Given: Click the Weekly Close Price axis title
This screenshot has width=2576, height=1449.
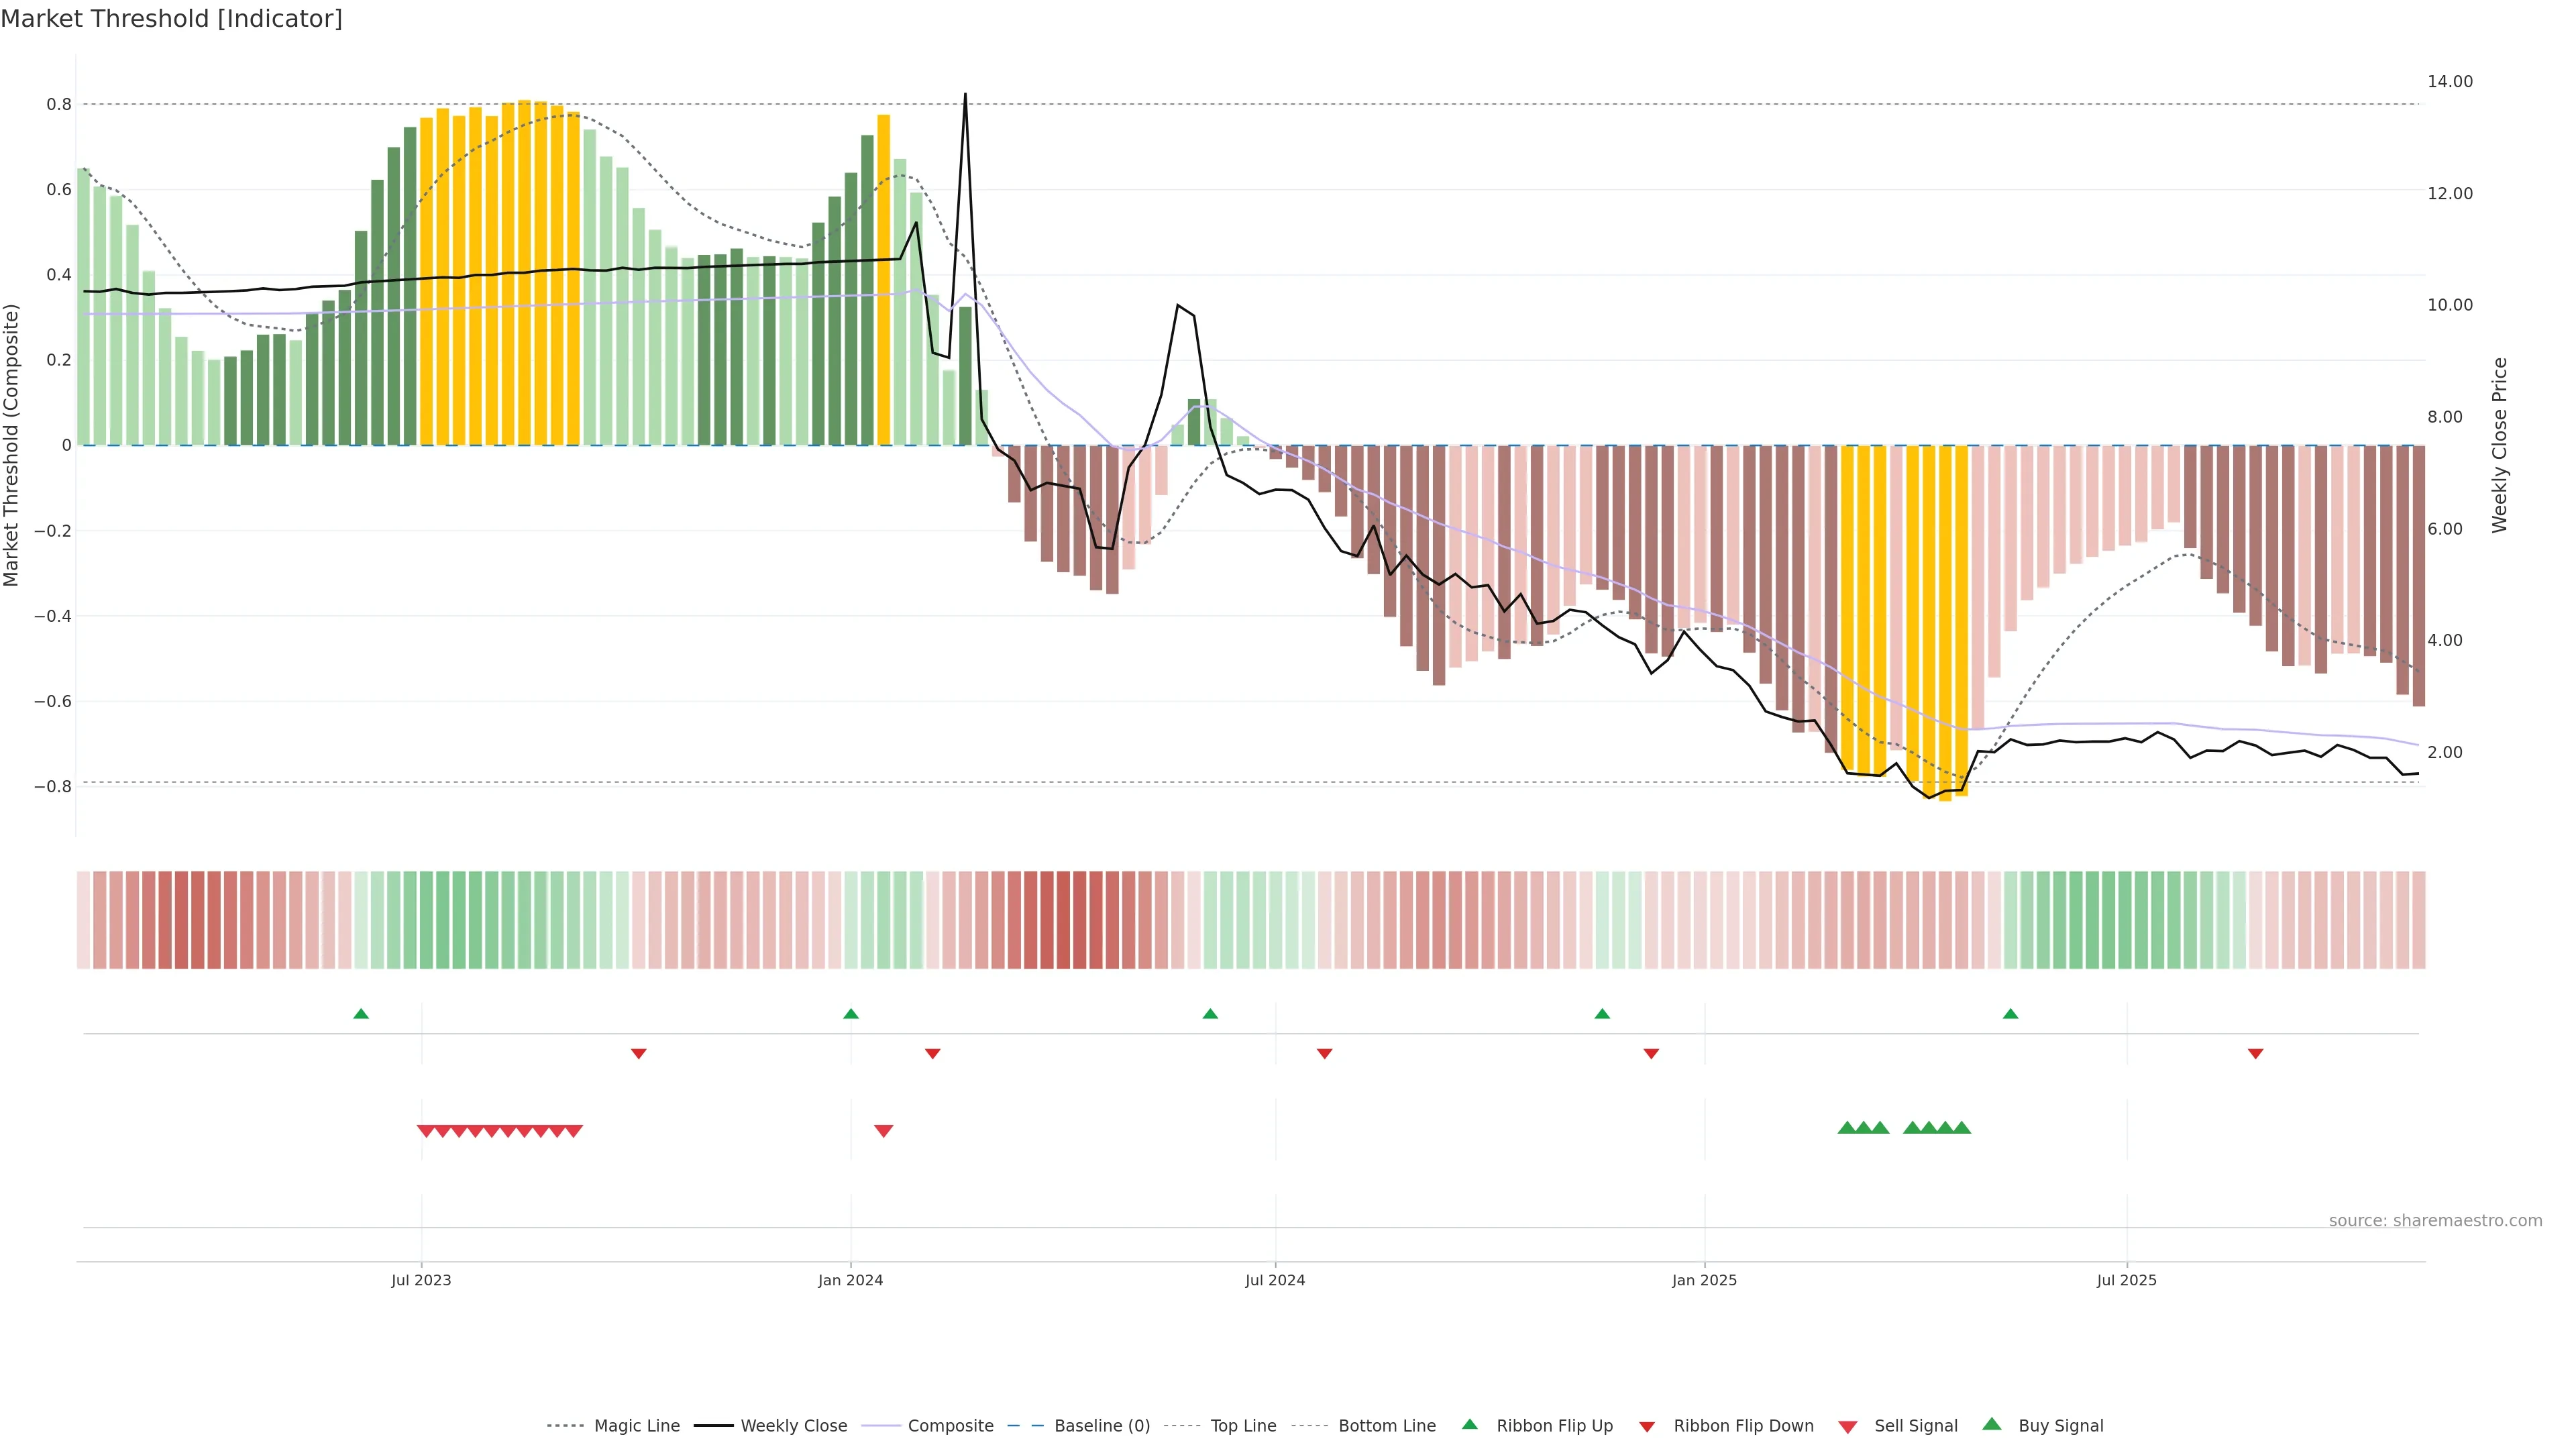Looking at the screenshot, I should coord(2500,445).
